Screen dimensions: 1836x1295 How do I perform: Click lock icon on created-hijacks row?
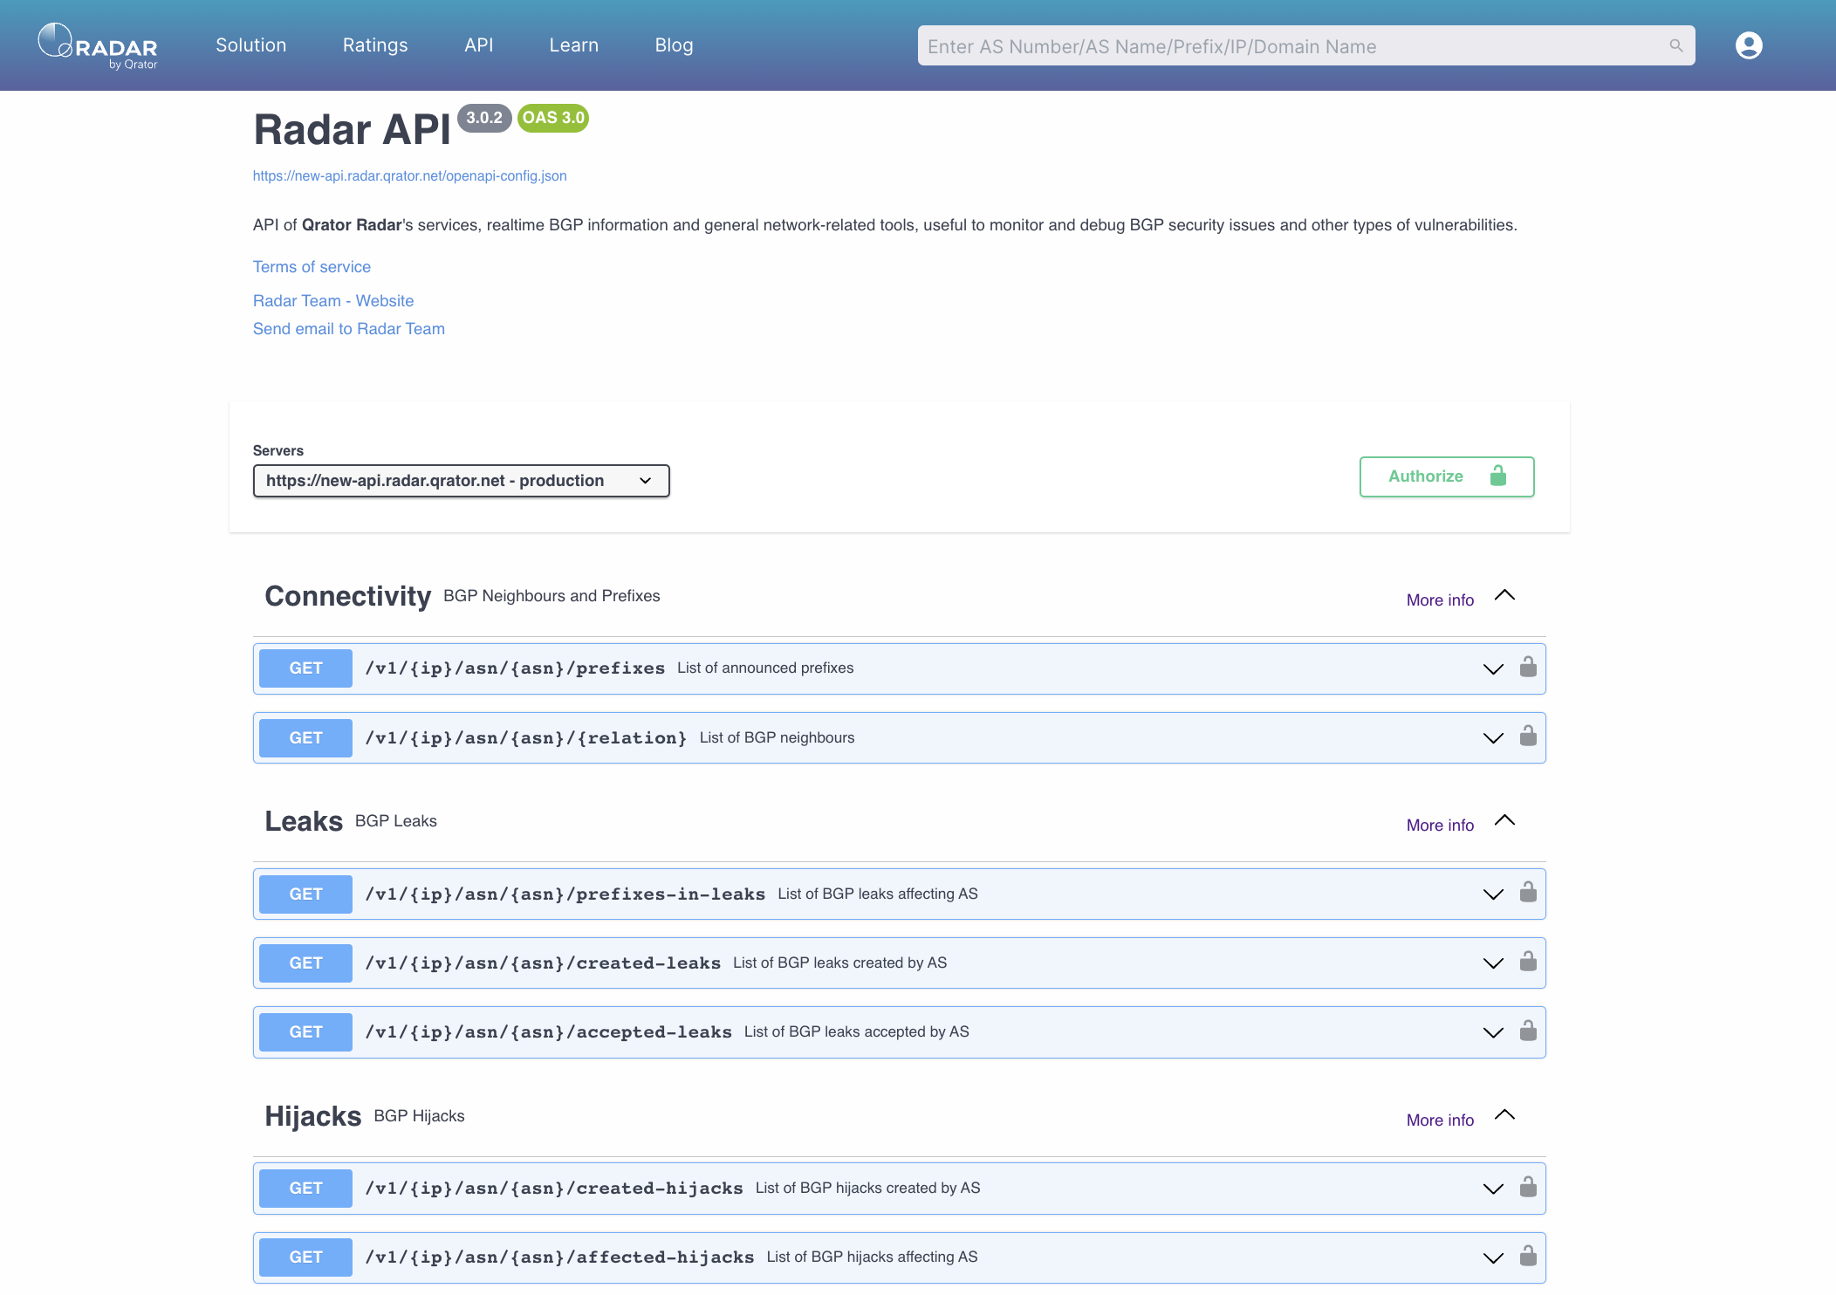click(x=1528, y=1188)
